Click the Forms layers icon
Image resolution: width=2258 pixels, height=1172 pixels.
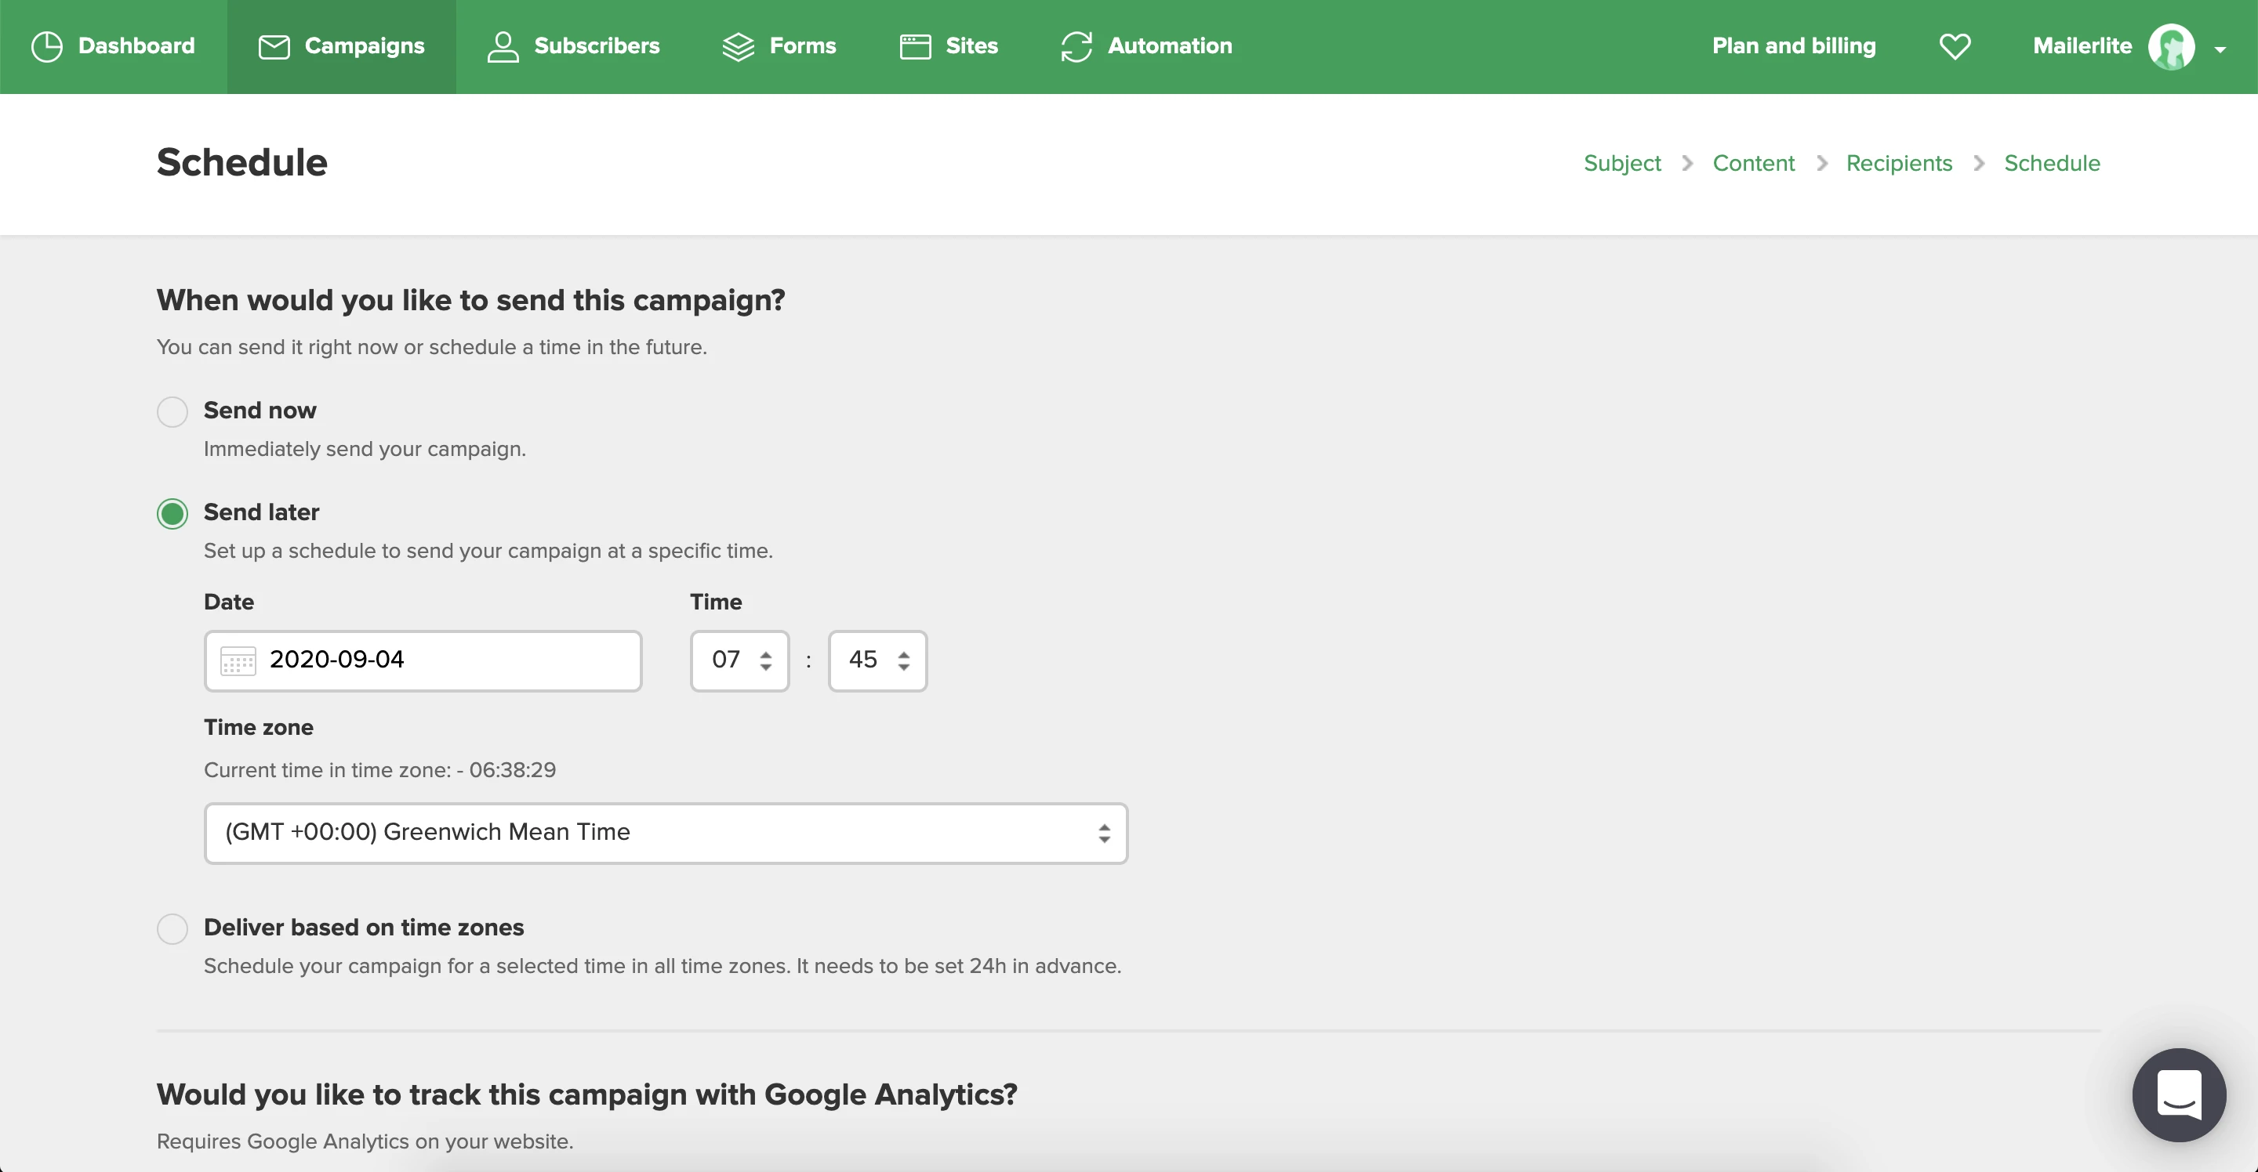tap(738, 46)
